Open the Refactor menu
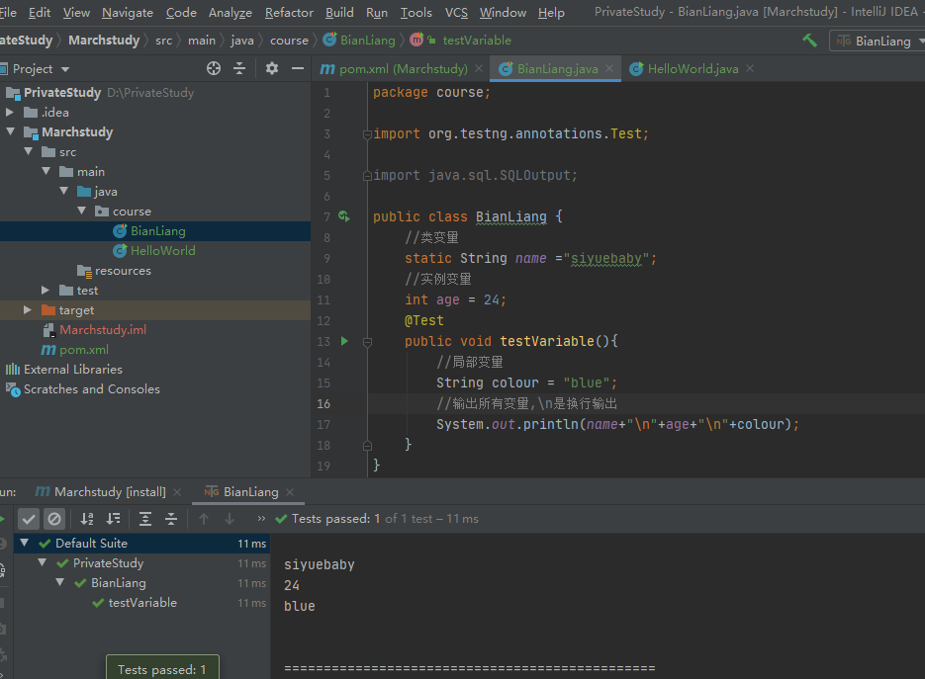925x679 pixels. coord(289,13)
